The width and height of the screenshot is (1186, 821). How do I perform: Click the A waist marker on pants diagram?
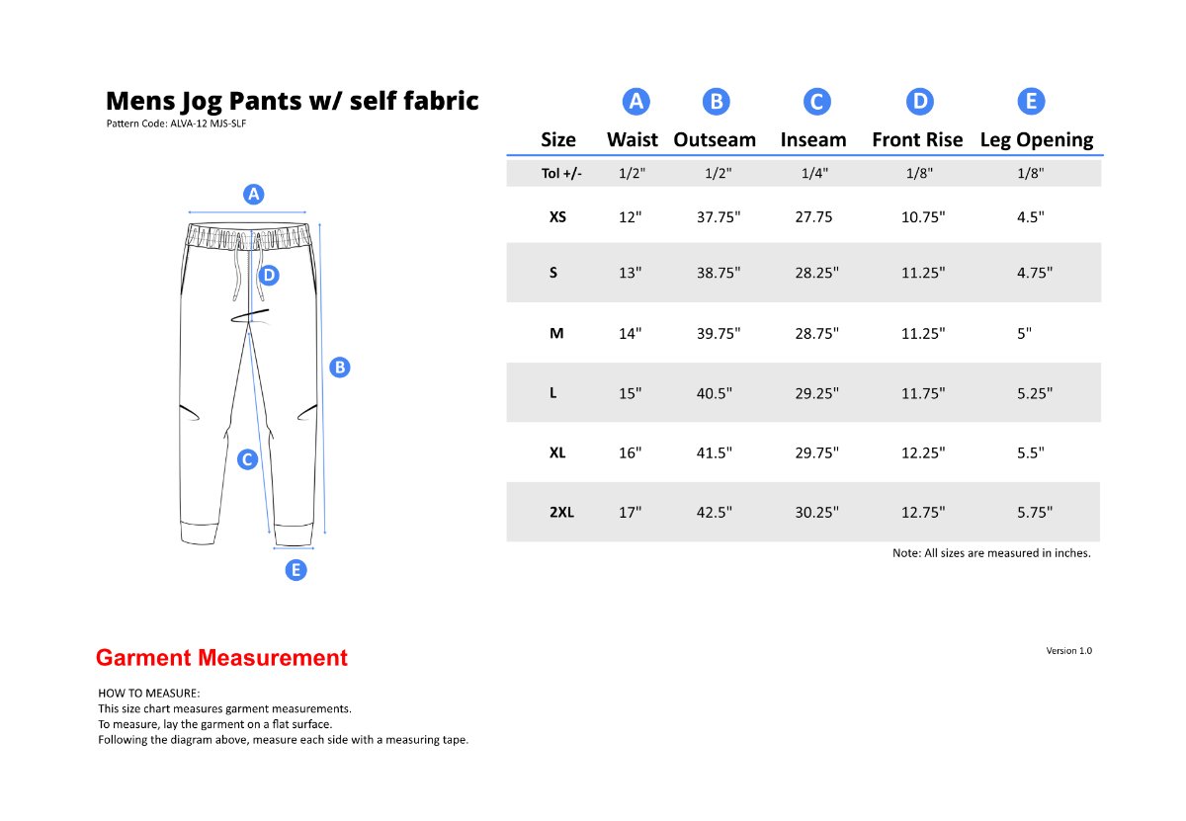point(254,194)
